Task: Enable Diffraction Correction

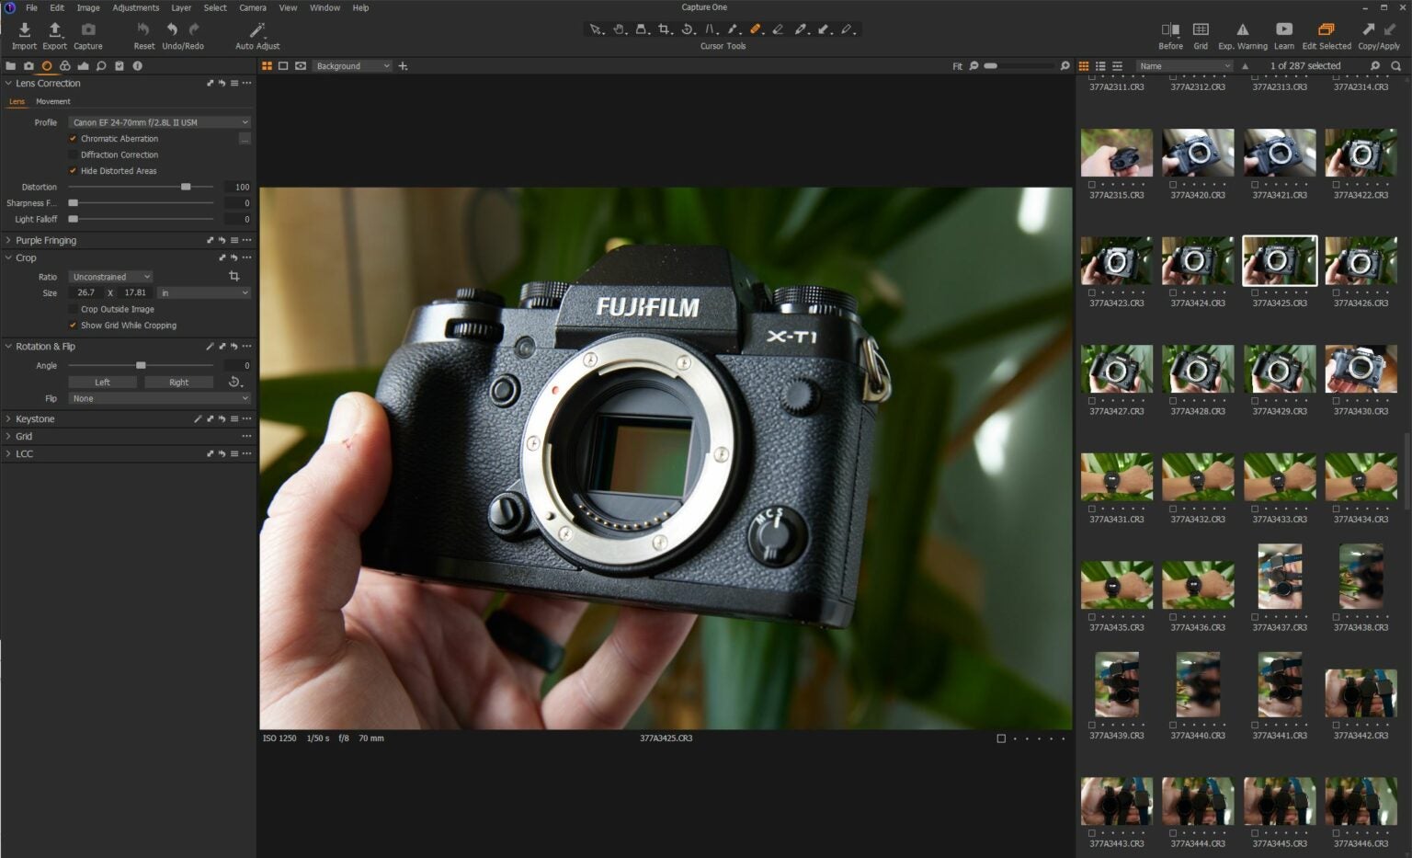Action: (x=74, y=154)
